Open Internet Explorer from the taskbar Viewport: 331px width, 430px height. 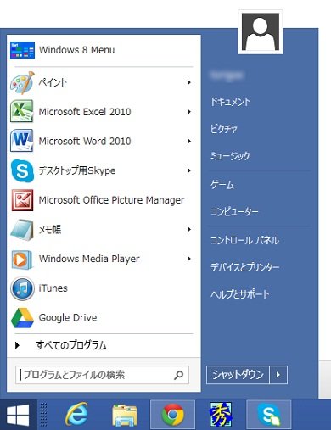coord(76,415)
